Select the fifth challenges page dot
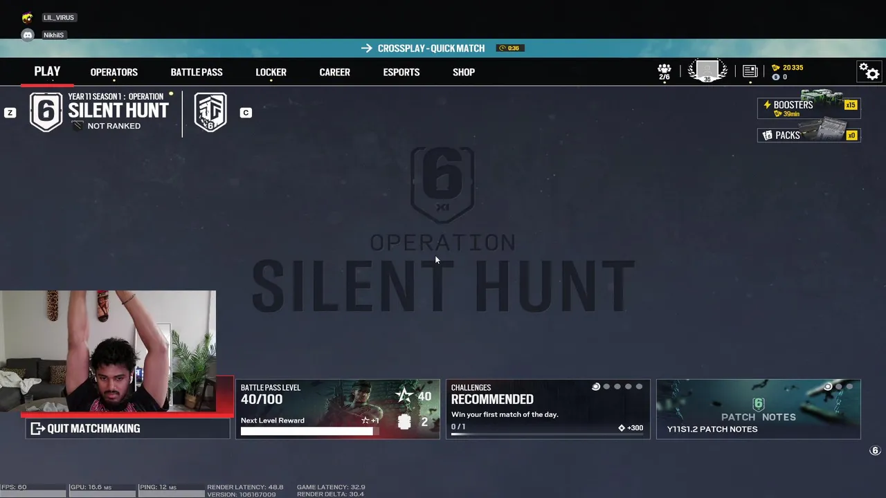This screenshot has width=886, height=498. click(639, 387)
